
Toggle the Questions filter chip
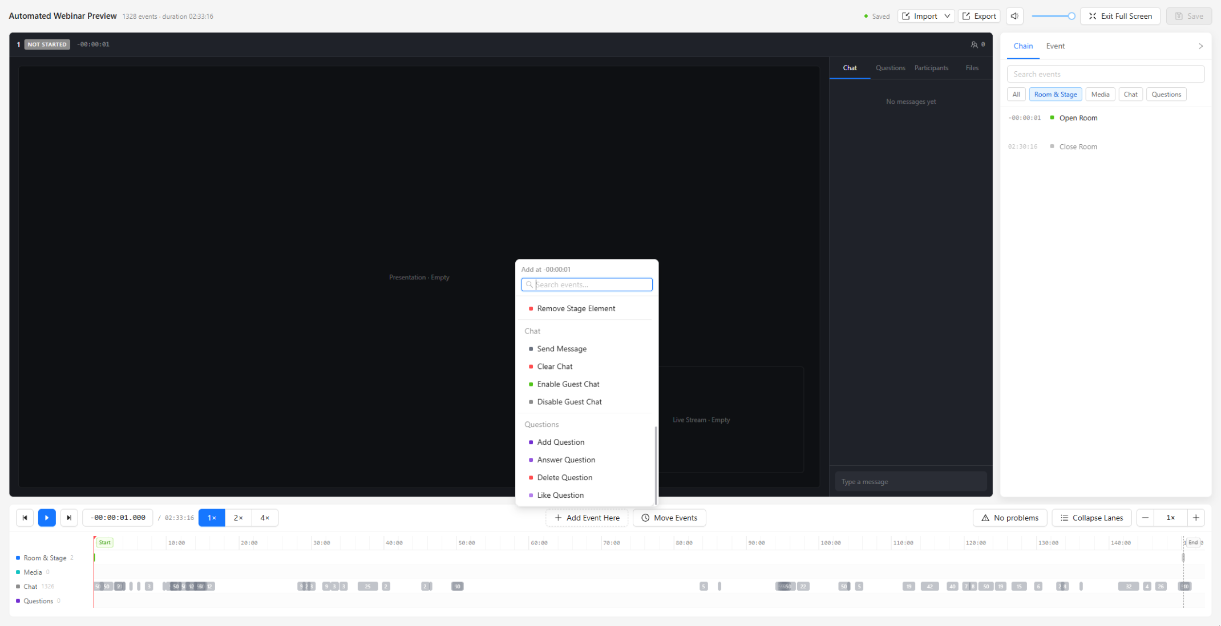point(1166,95)
